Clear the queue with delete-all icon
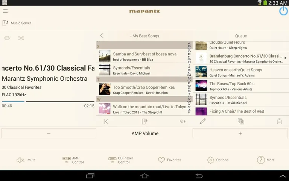 241,121
